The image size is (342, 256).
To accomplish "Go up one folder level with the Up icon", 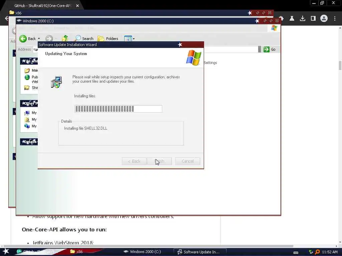I will pos(65,38).
